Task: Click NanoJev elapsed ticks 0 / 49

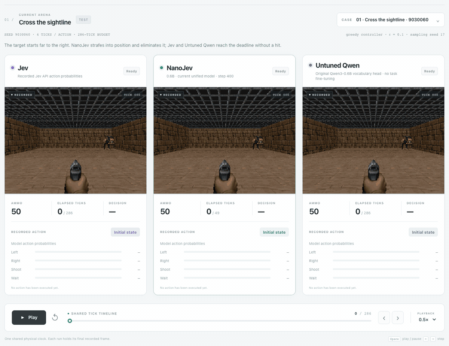Action: point(213,212)
